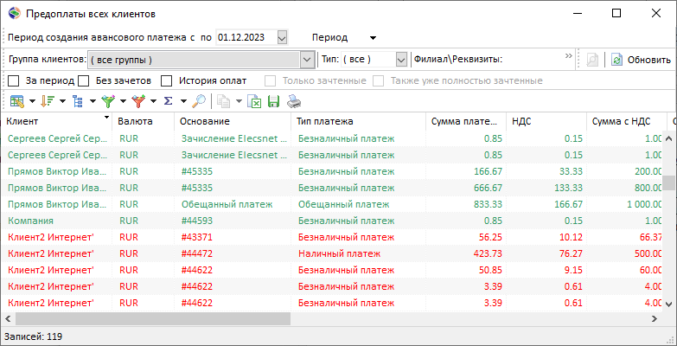The height and width of the screenshot is (346, 677).
Task: Export table to Excel icon
Action: [254, 101]
